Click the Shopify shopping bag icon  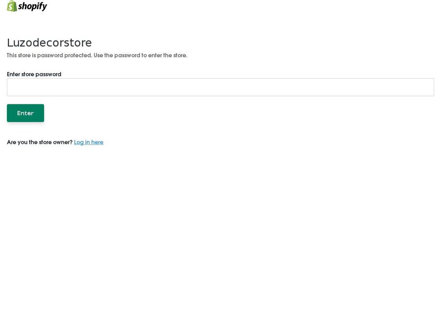[x=12, y=6]
